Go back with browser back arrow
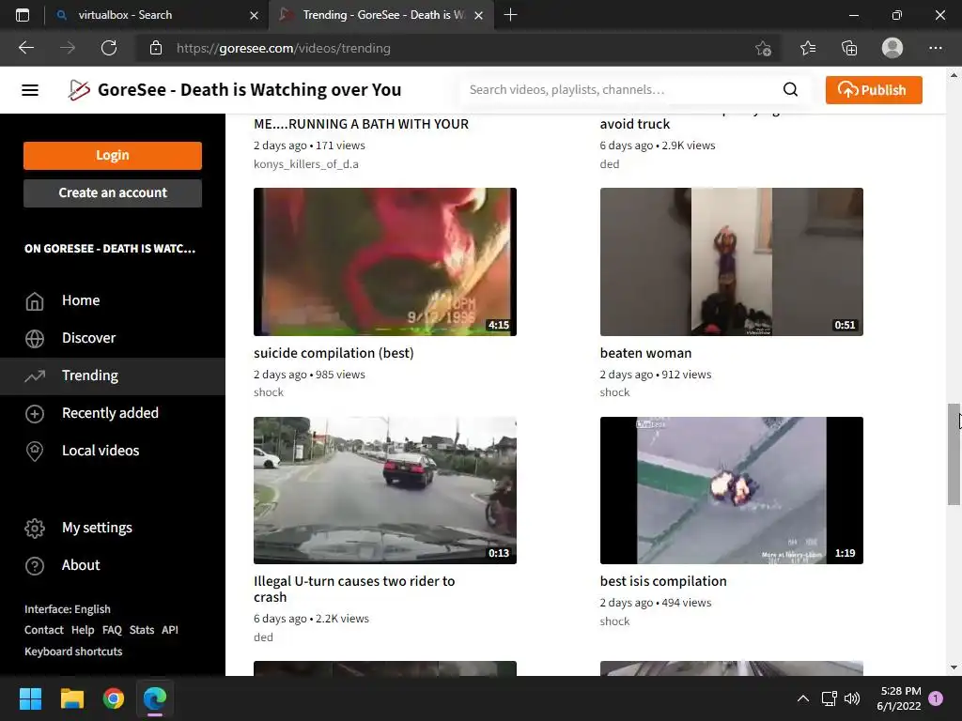 (x=25, y=48)
